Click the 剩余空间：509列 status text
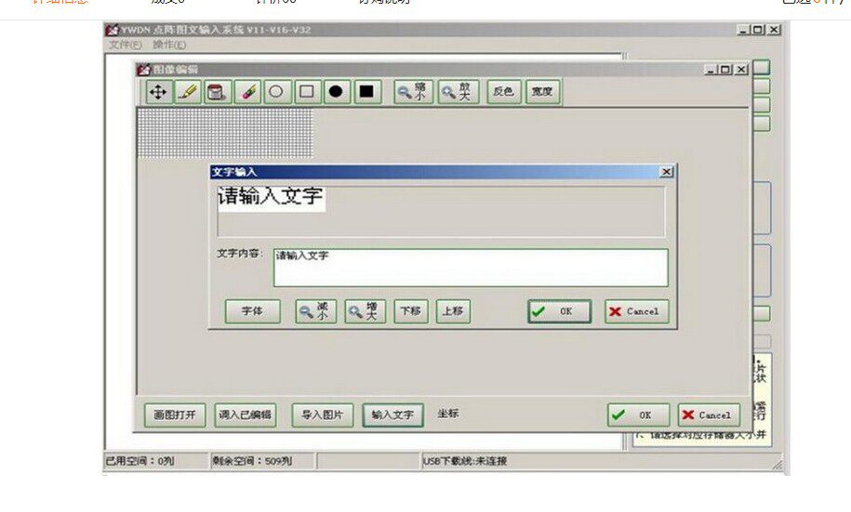This screenshot has width=851, height=512. click(x=252, y=461)
